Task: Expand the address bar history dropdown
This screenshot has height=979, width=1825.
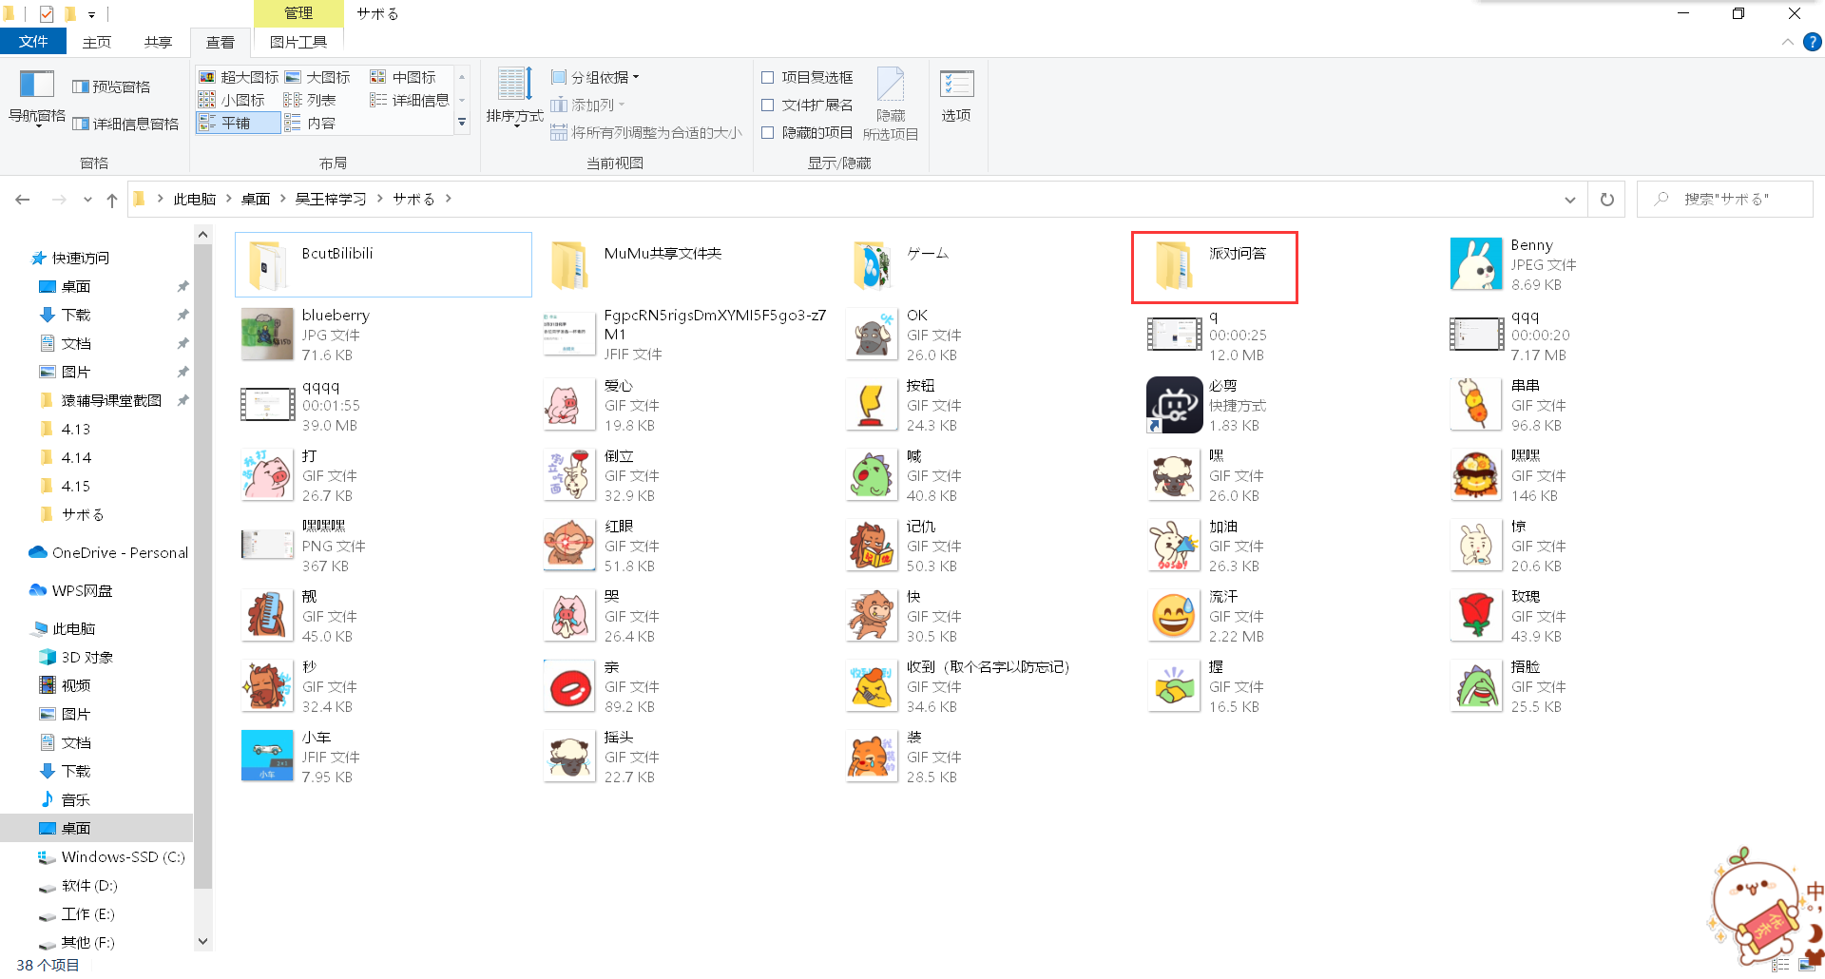Action: pyautogui.click(x=1569, y=200)
